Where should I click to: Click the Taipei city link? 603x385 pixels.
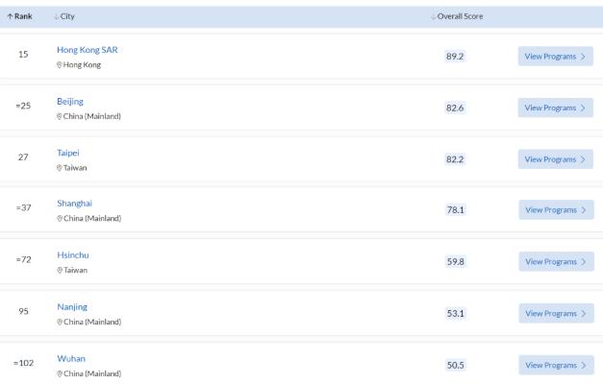[x=67, y=153]
